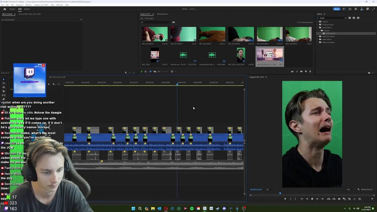The width and height of the screenshot is (377, 212).
Task: Click the timeline playhead marker
Action: (x=177, y=85)
